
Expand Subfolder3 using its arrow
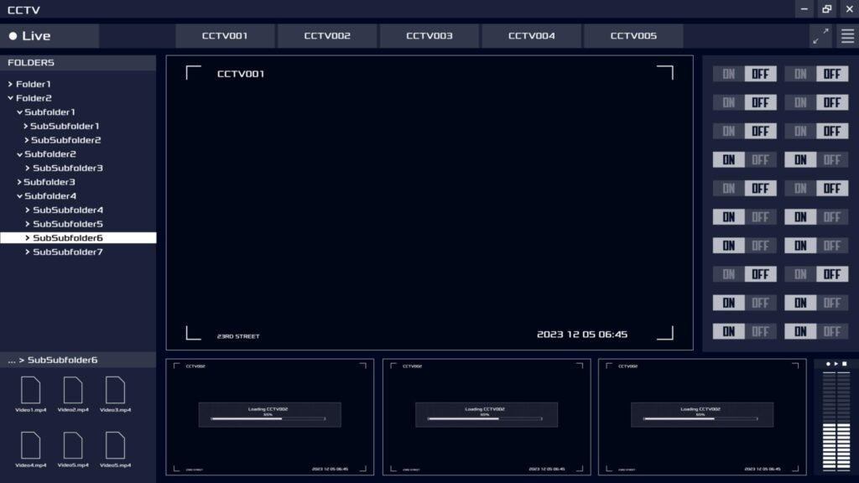pos(19,182)
